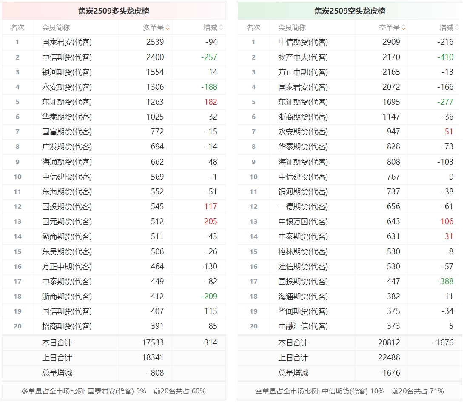Click green change value -410
464x402 pixels.
(x=445, y=57)
